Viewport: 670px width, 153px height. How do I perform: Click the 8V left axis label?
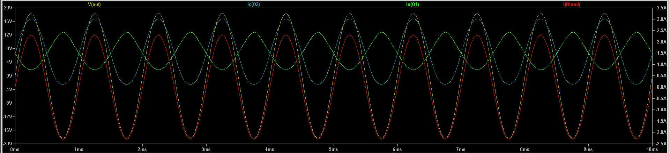click(9, 48)
